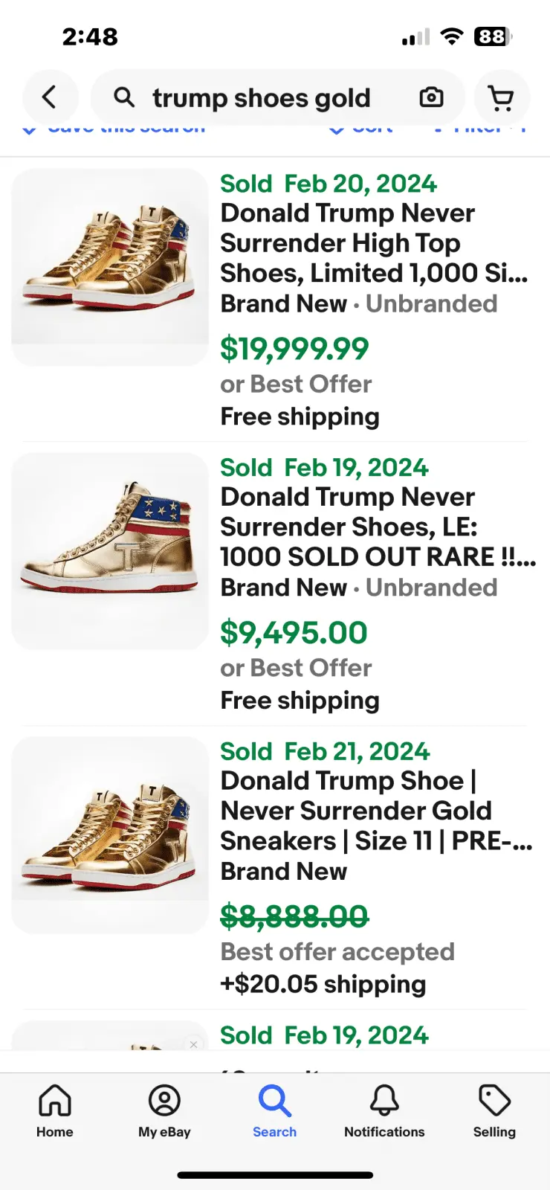Image resolution: width=550 pixels, height=1190 pixels.
Task: Open the Notifications bell
Action: point(384,1111)
